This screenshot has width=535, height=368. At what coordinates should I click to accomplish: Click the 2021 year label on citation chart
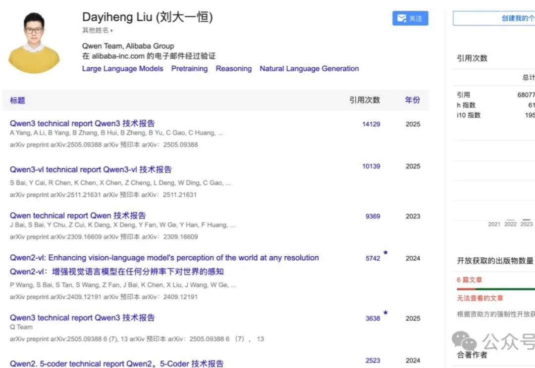pos(494,224)
